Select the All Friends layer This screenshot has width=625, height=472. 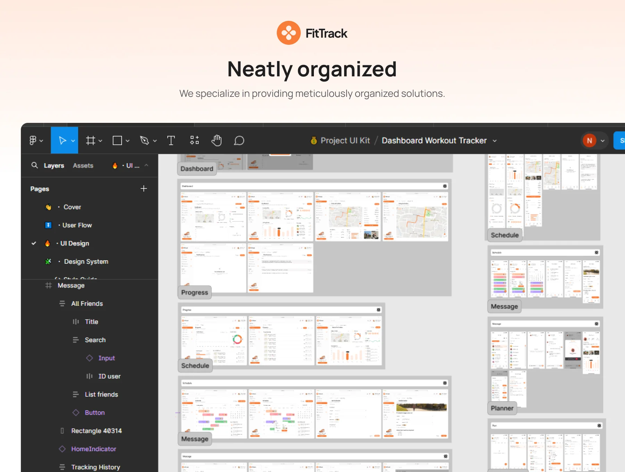(x=87, y=304)
